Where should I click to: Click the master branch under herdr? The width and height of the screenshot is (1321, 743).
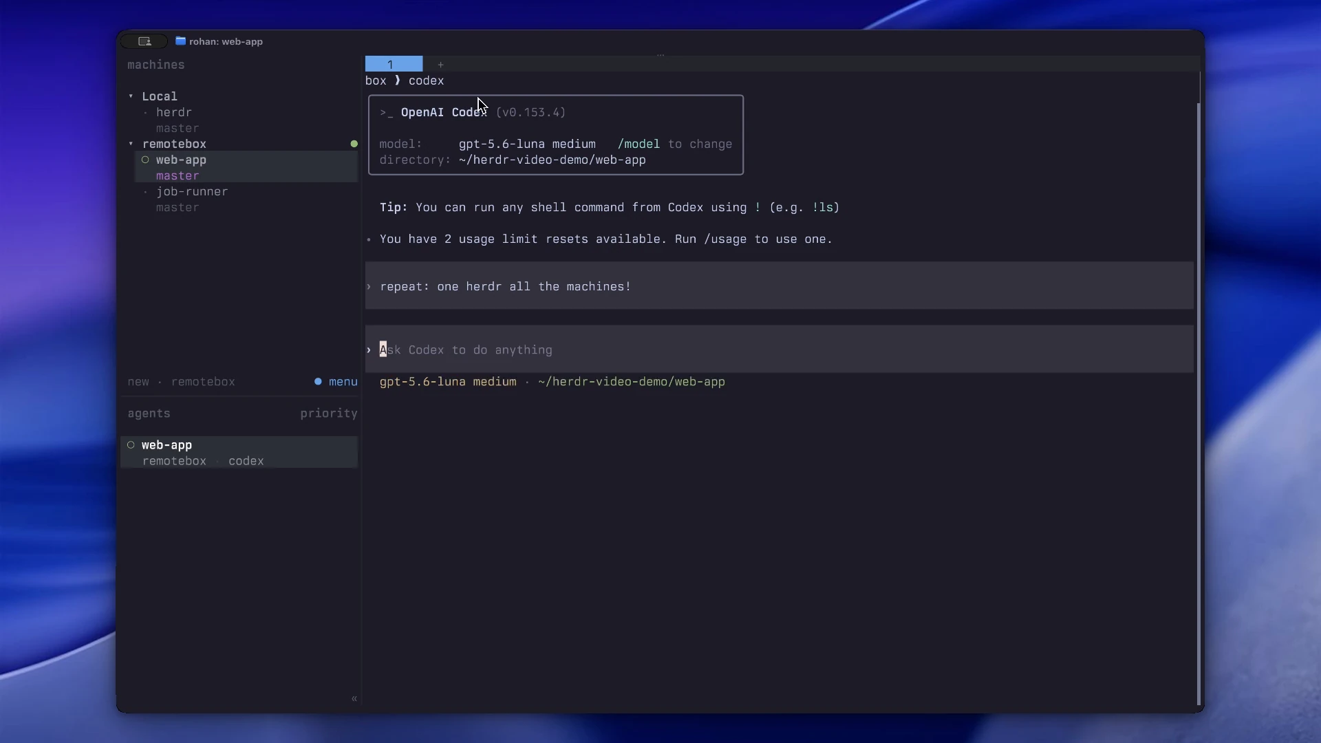[x=178, y=128]
